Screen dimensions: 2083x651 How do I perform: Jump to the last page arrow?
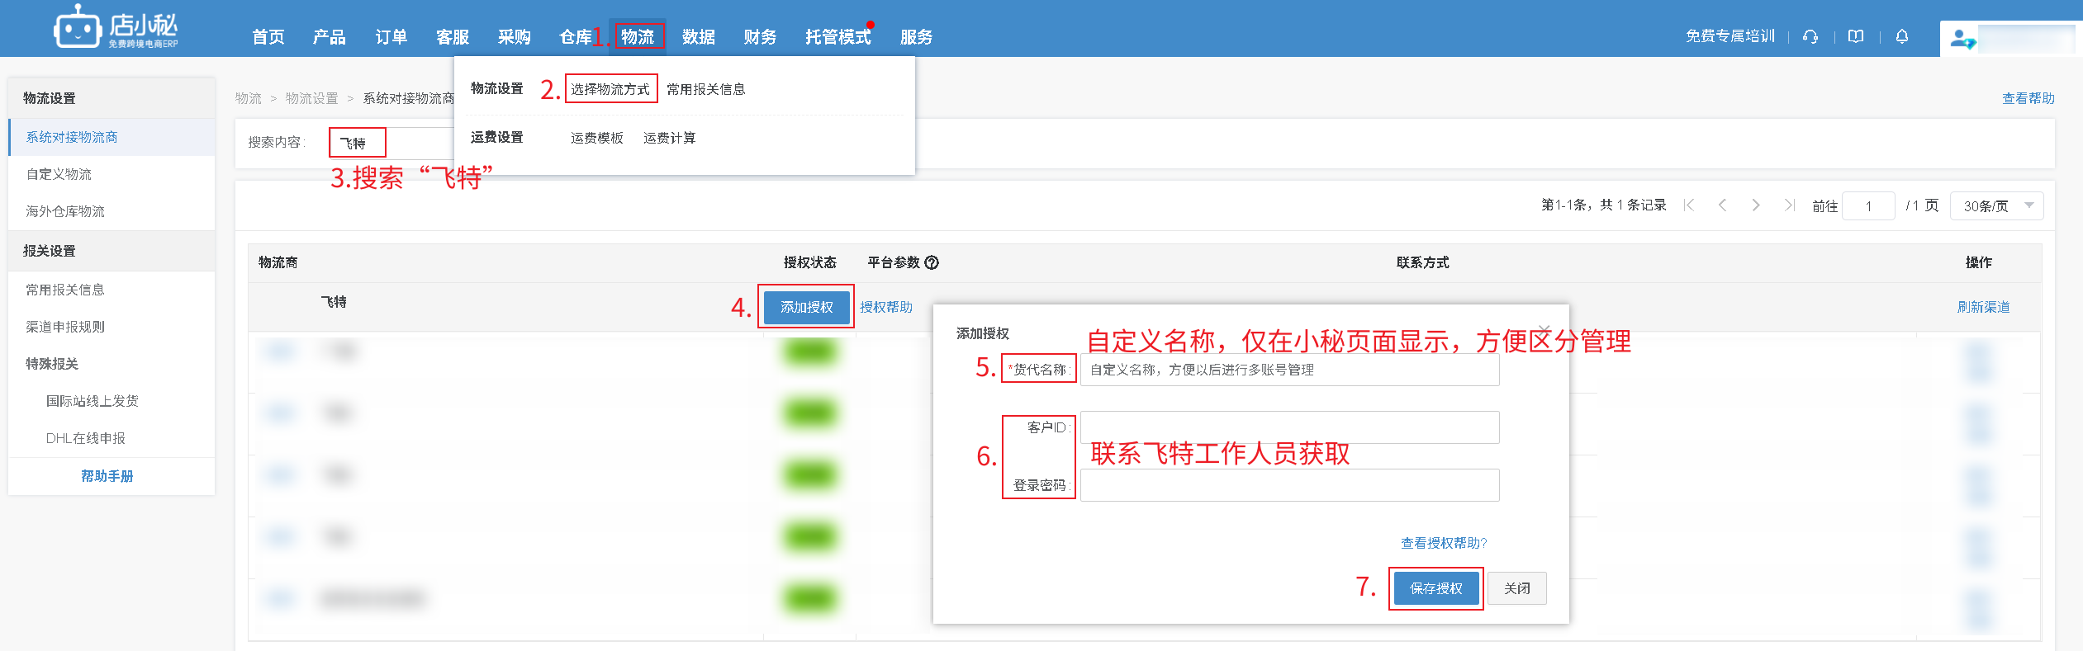[x=1789, y=205]
